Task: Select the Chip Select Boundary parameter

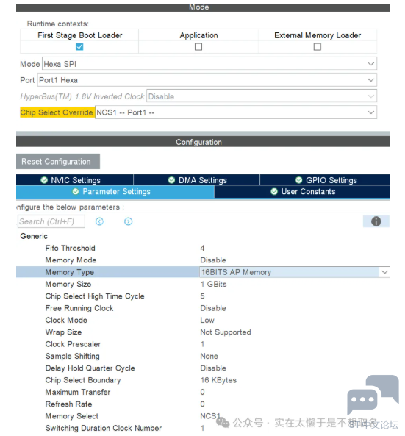Action: coord(83,380)
